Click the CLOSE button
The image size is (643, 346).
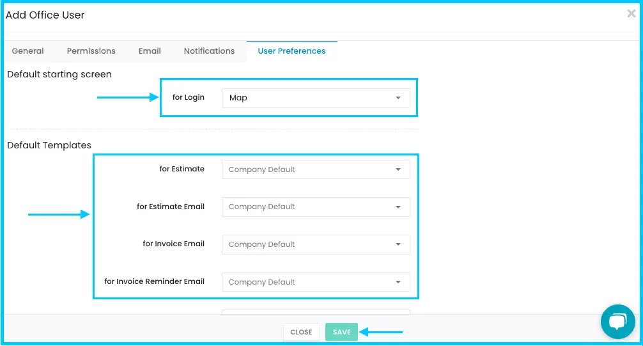pyautogui.click(x=301, y=332)
